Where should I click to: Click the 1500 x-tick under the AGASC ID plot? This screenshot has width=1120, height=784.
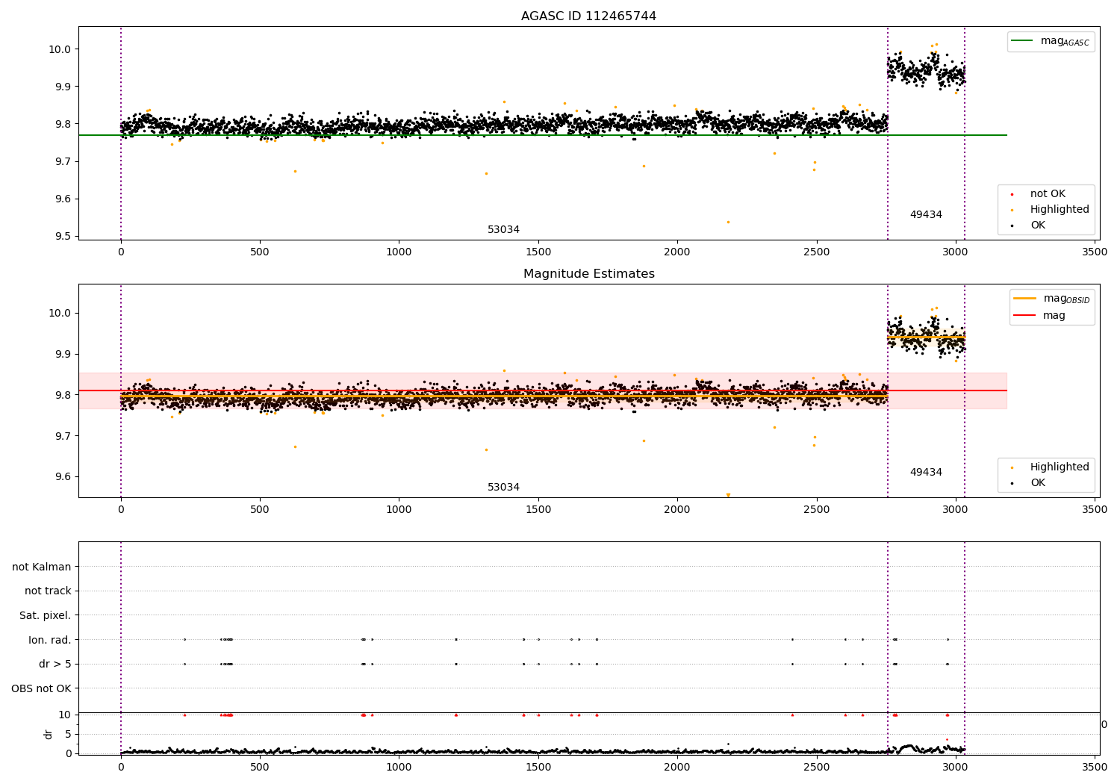pyautogui.click(x=538, y=252)
